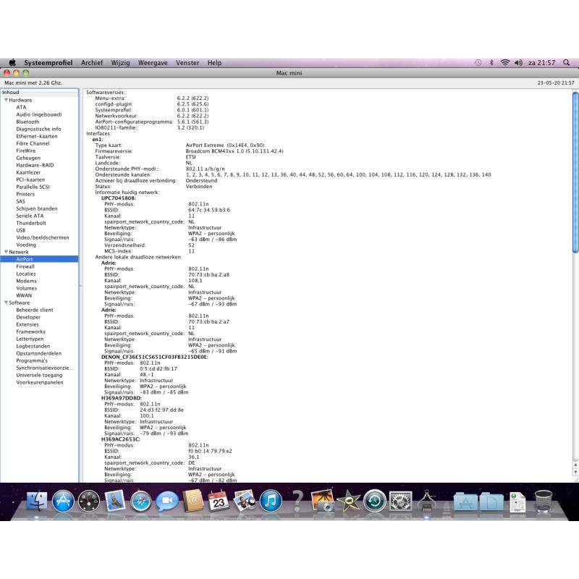Open the Trash in the dock
The width and height of the screenshot is (579, 579).
click(544, 501)
